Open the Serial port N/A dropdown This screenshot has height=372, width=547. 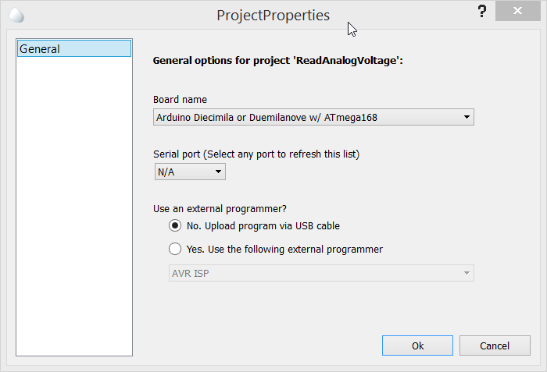click(x=190, y=172)
